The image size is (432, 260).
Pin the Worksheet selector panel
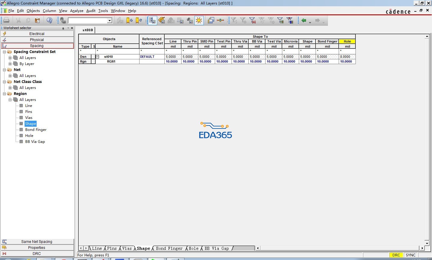tap(63, 28)
